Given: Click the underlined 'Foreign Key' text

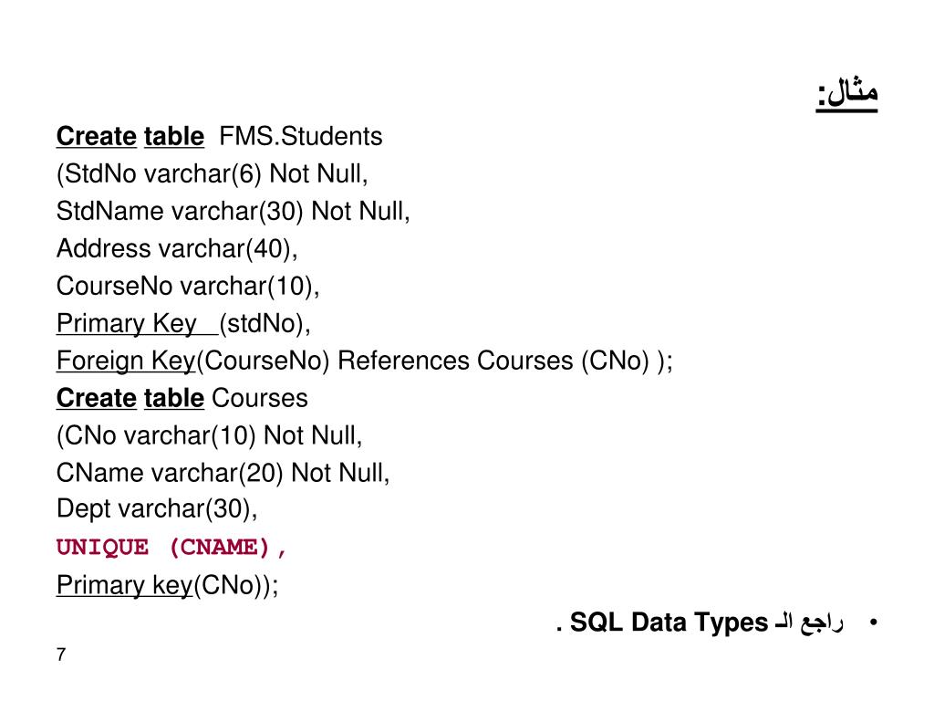Looking at the screenshot, I should [x=126, y=361].
